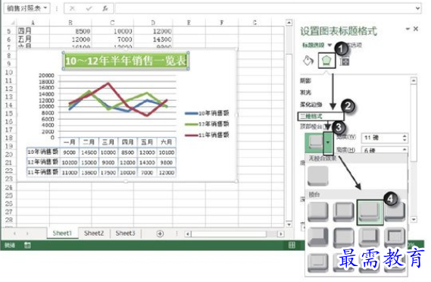Decrease bevel width with the down spinner arrow
The image size is (431, 282).
(404, 140)
